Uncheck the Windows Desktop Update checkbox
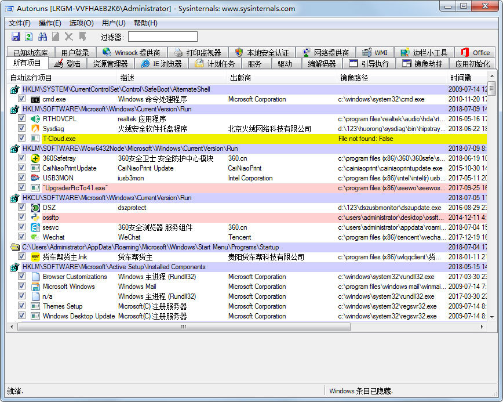 pos(21,316)
